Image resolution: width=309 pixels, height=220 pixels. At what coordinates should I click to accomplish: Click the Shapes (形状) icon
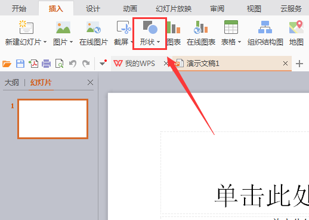(150, 27)
